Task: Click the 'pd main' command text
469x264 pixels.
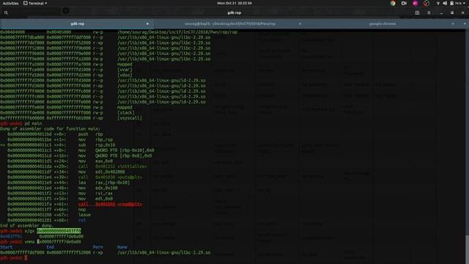Action: point(33,123)
